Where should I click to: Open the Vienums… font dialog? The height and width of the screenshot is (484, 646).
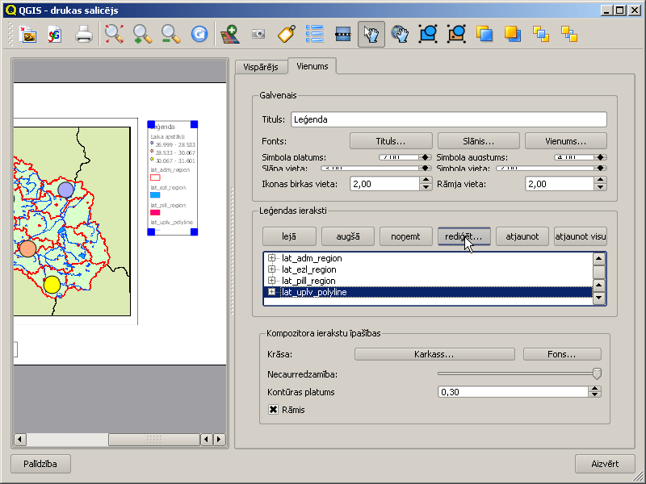566,141
